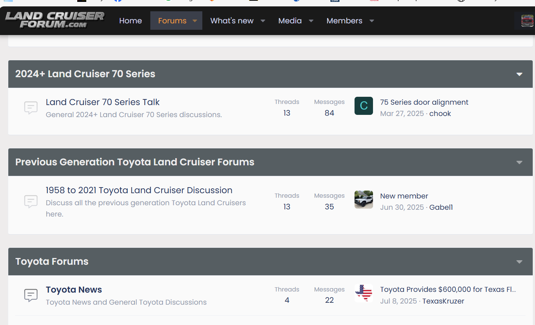This screenshot has height=325, width=535.
Task: Open Previous Generation Toyota Land Cruiser Forums category
Action: (x=135, y=162)
